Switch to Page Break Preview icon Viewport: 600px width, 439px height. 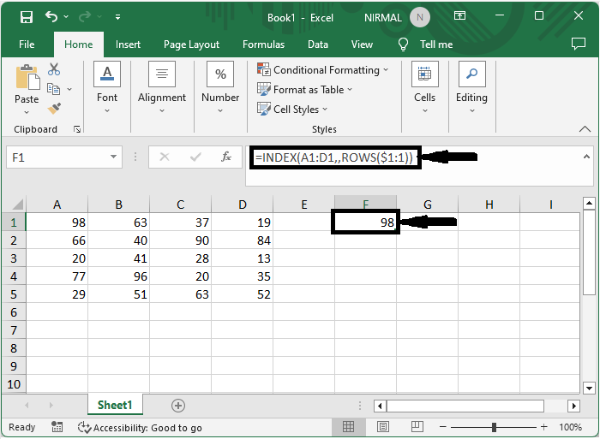point(417,426)
